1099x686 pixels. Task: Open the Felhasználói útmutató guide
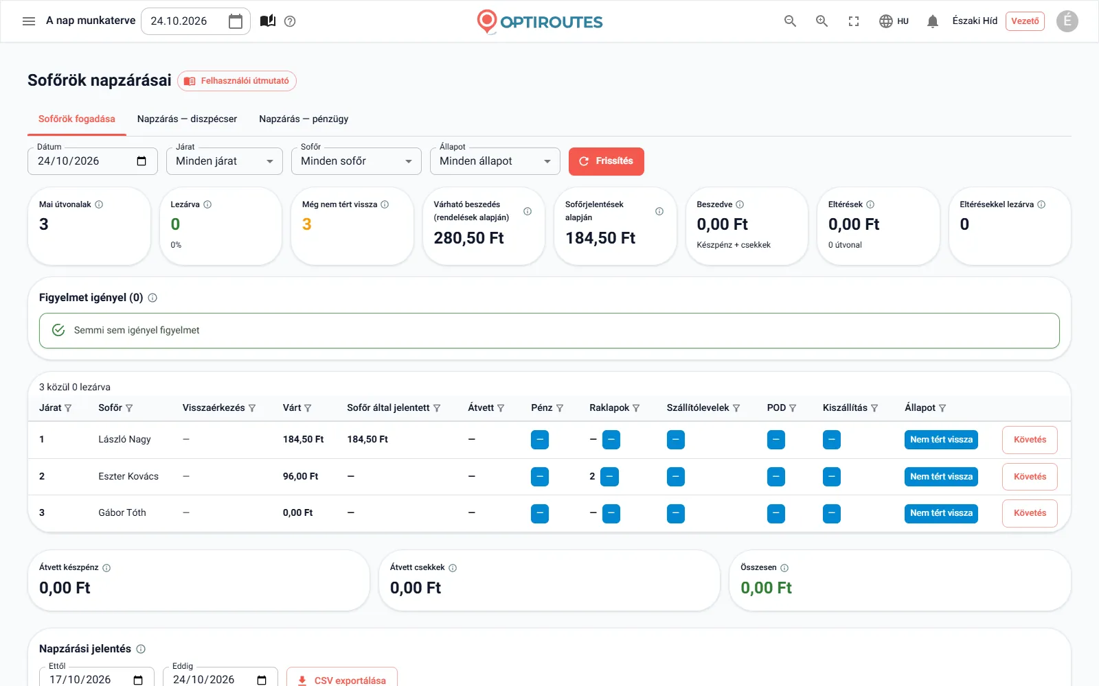click(x=237, y=81)
